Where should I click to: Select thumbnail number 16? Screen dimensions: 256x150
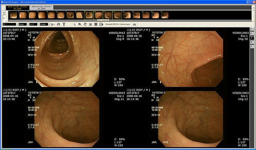[x=155, y=15]
